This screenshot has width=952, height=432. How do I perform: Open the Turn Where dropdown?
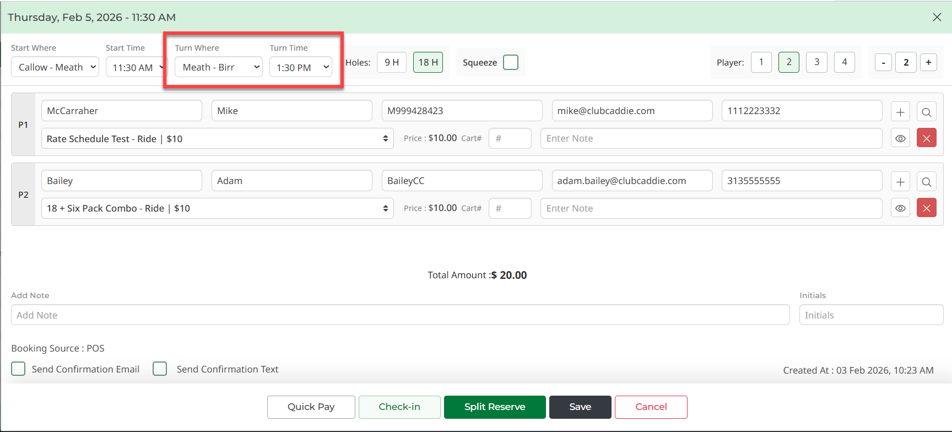point(218,67)
